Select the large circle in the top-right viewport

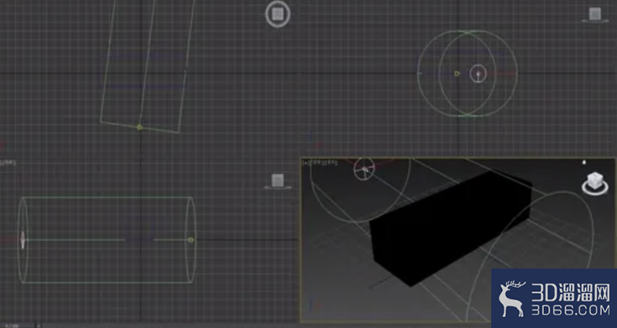pos(468,74)
